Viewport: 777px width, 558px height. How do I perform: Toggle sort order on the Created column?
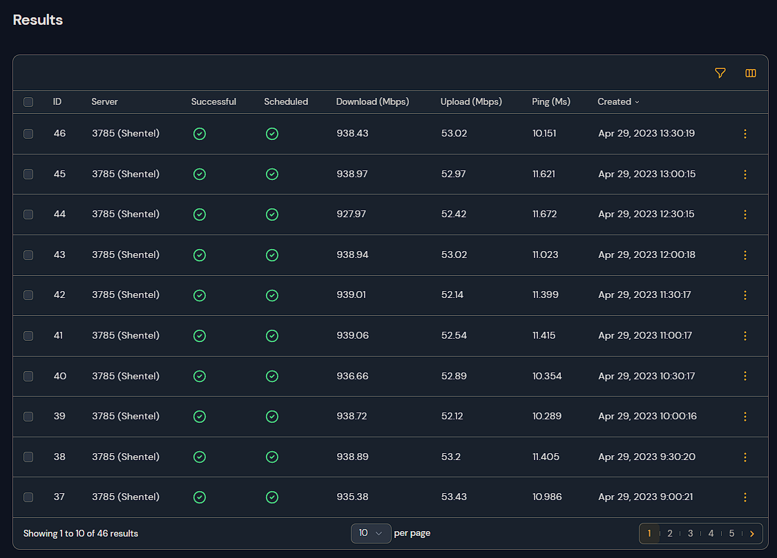(x=617, y=101)
